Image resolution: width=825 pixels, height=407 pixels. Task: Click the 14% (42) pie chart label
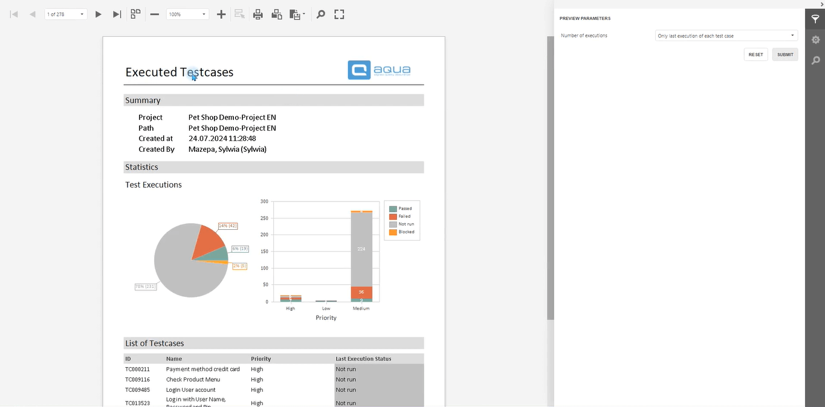pos(227,226)
